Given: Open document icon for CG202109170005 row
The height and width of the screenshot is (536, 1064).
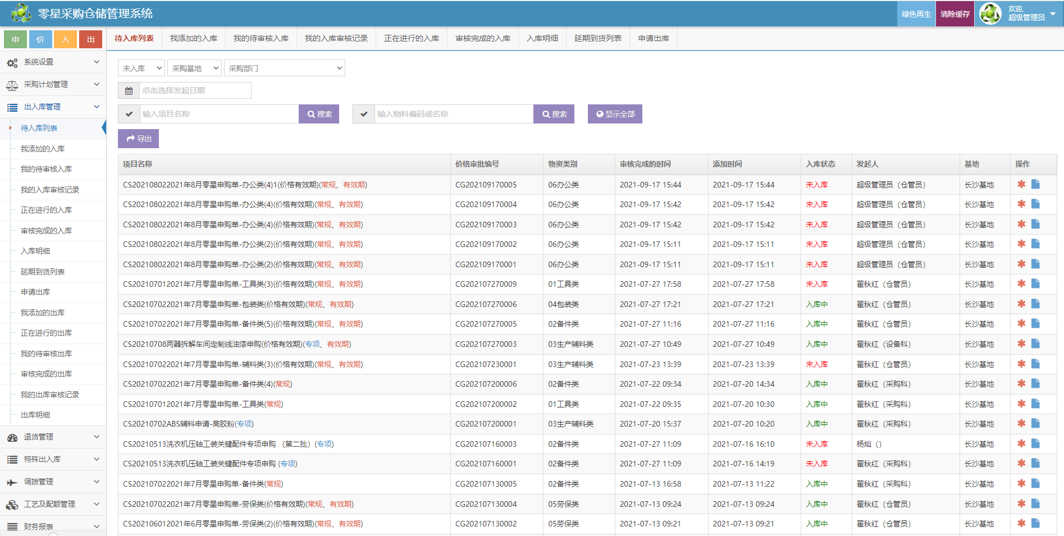Looking at the screenshot, I should tap(1035, 184).
